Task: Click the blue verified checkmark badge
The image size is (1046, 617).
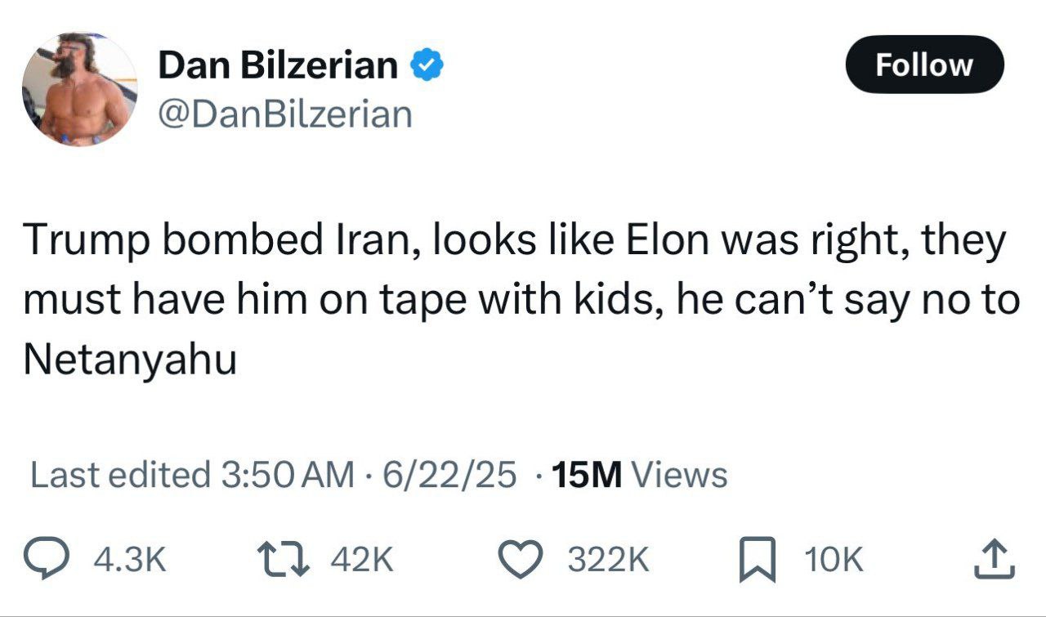Action: pos(427,65)
